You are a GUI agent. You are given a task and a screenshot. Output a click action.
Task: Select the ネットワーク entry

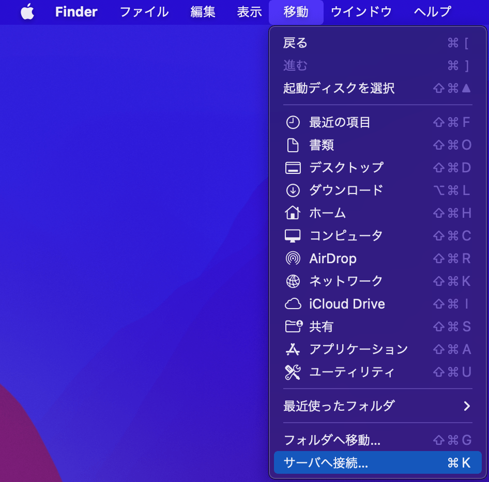(378, 281)
